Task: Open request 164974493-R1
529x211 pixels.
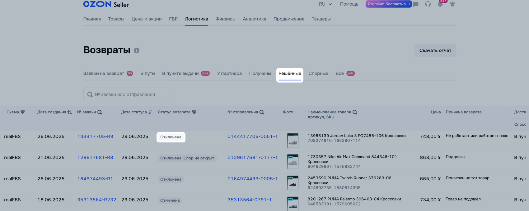Action: point(95,179)
